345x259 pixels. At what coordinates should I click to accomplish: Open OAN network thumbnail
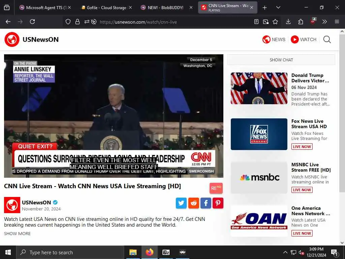click(x=259, y=221)
